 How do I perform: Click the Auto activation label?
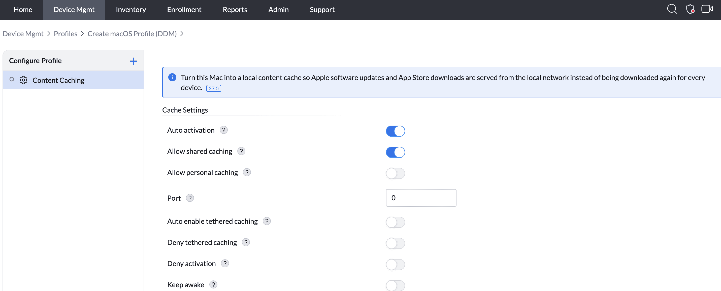[x=191, y=130]
